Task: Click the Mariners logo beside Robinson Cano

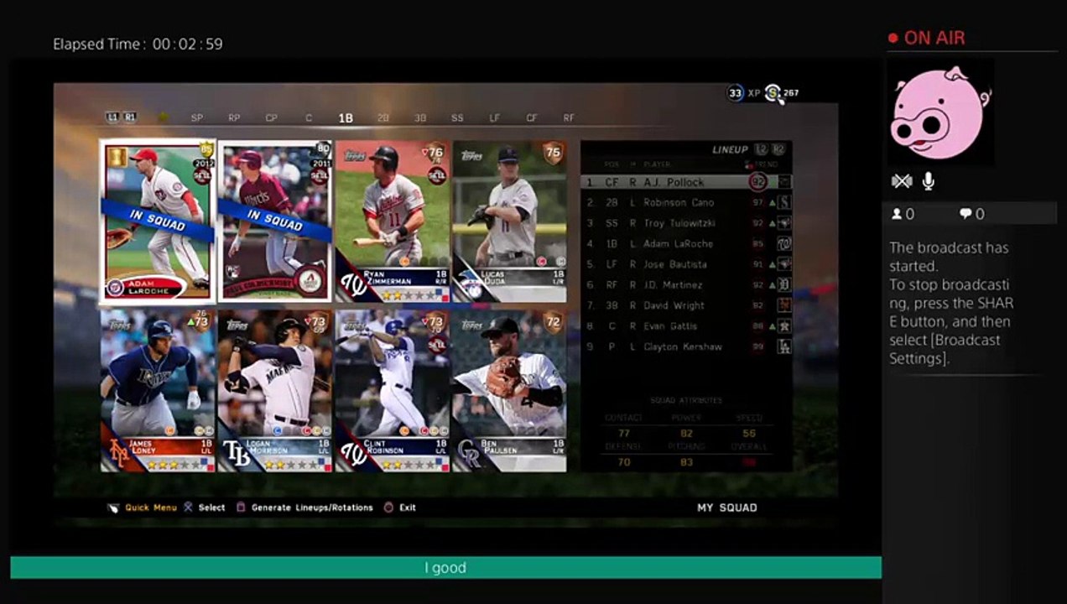Action: [784, 202]
